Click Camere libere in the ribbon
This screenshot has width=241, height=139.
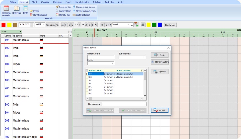63,11
